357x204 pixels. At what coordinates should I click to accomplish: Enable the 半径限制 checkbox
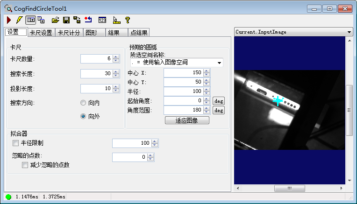15,143
